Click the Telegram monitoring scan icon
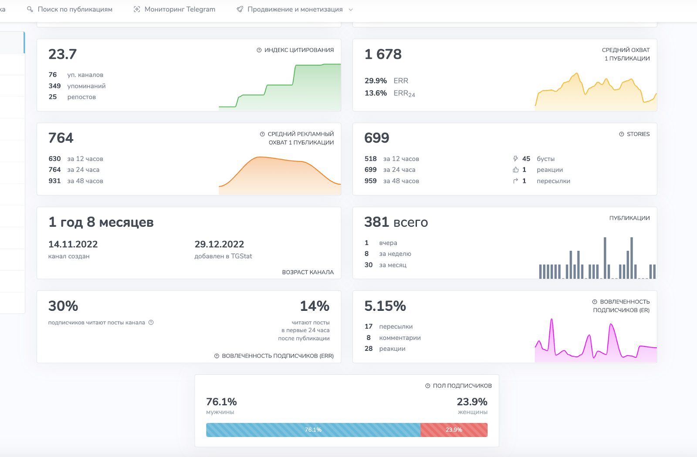 tap(137, 9)
